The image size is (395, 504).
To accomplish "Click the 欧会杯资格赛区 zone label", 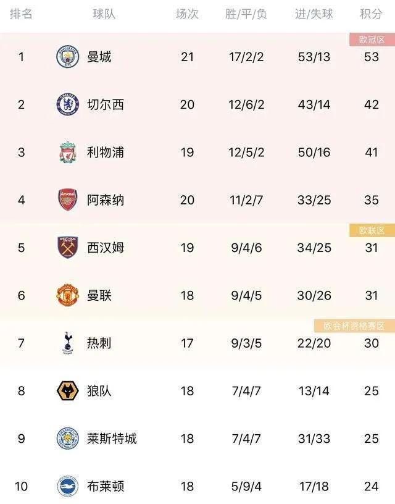I will point(354,325).
